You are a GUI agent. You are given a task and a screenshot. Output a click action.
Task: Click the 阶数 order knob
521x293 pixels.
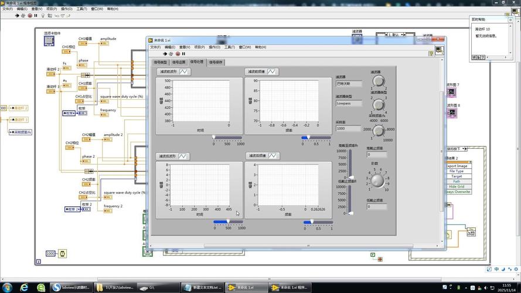coord(377,180)
